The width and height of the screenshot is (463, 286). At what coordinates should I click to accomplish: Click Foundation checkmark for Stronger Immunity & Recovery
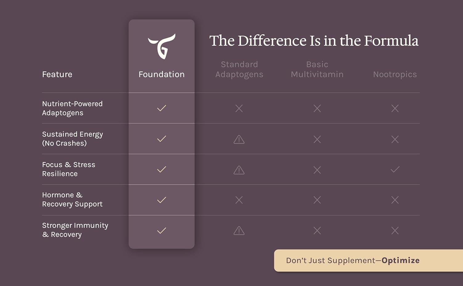click(x=162, y=231)
